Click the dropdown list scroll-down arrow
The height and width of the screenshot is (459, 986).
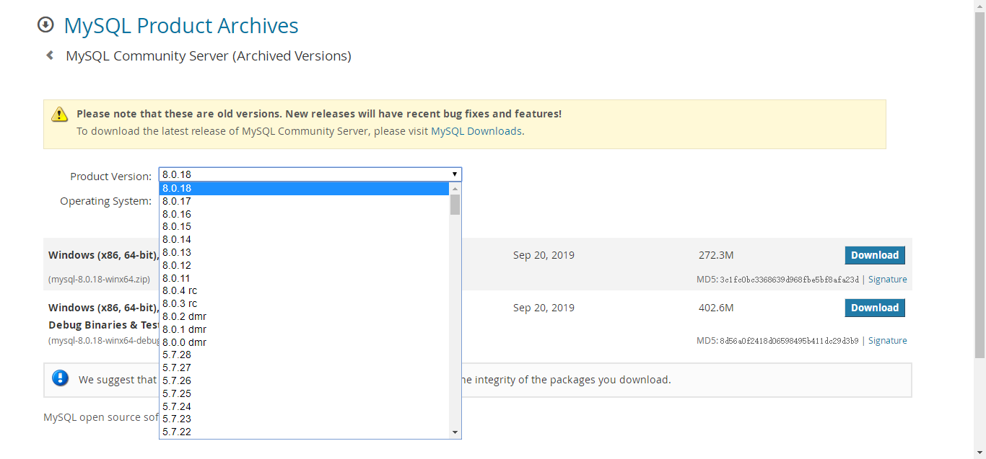pyautogui.click(x=455, y=432)
